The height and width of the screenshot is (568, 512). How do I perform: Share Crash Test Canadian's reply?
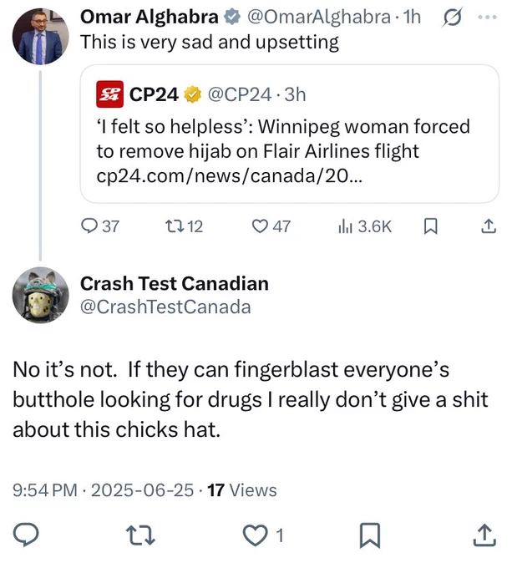(x=484, y=535)
